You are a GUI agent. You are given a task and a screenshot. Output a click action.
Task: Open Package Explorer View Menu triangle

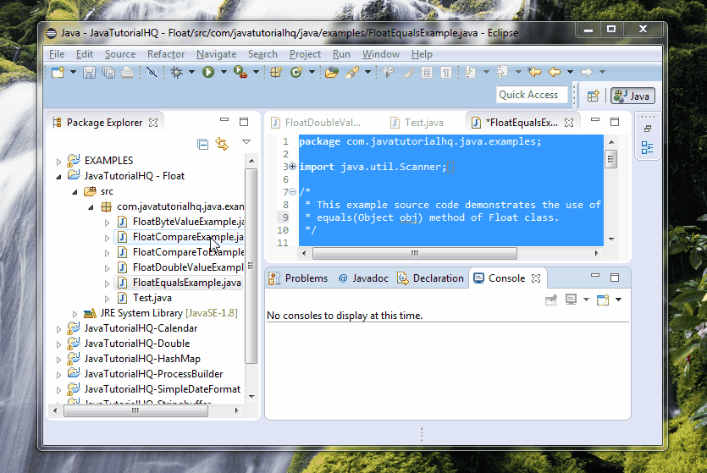click(x=246, y=142)
